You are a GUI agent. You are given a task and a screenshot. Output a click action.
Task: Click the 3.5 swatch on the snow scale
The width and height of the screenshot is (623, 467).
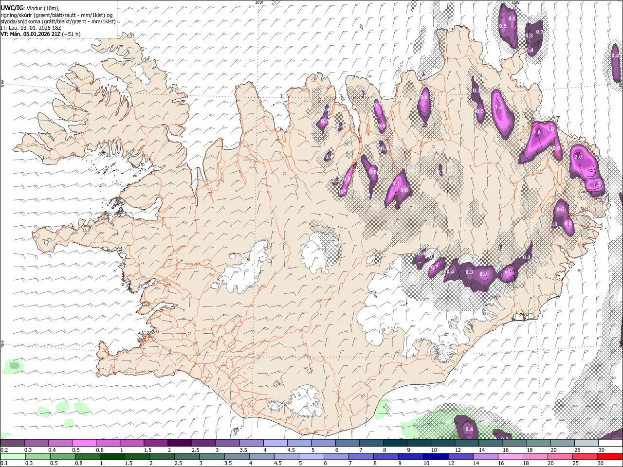point(252,443)
